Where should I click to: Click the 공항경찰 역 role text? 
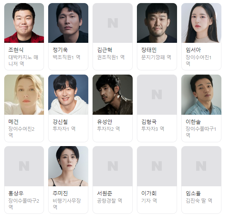click(x=109, y=200)
